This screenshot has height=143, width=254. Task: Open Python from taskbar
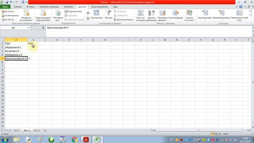pos(28,139)
